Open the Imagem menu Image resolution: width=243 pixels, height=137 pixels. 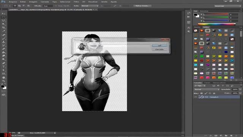click(33, 2)
